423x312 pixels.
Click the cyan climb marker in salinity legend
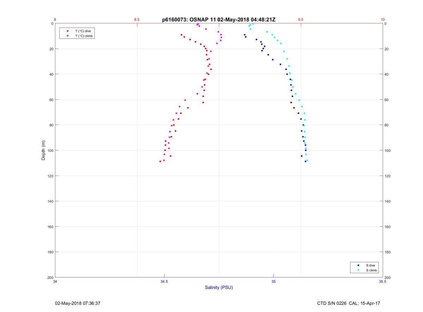click(358, 270)
